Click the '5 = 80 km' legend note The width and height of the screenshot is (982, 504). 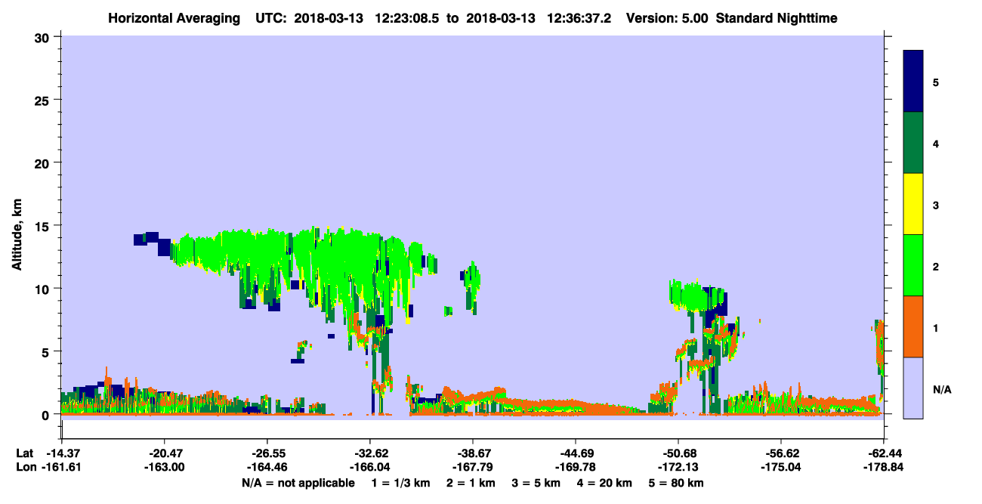tap(676, 483)
